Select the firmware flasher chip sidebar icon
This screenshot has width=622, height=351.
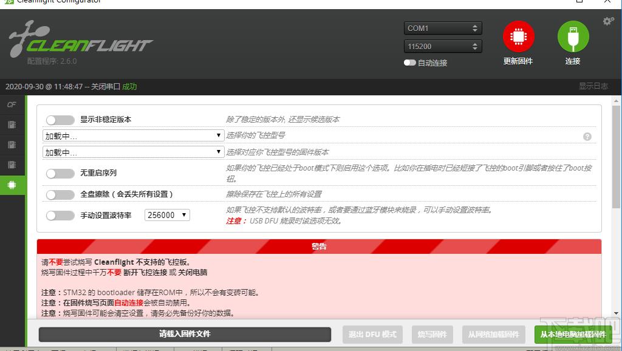pyautogui.click(x=12, y=185)
